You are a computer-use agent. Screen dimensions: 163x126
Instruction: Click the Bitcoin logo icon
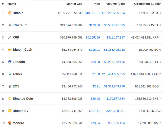(10, 13)
